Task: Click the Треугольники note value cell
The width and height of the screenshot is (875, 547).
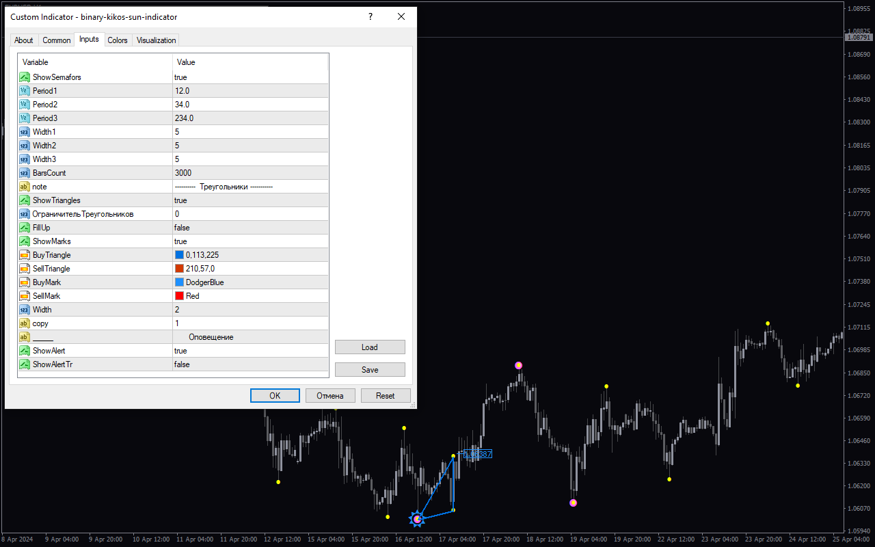Action: pos(250,187)
